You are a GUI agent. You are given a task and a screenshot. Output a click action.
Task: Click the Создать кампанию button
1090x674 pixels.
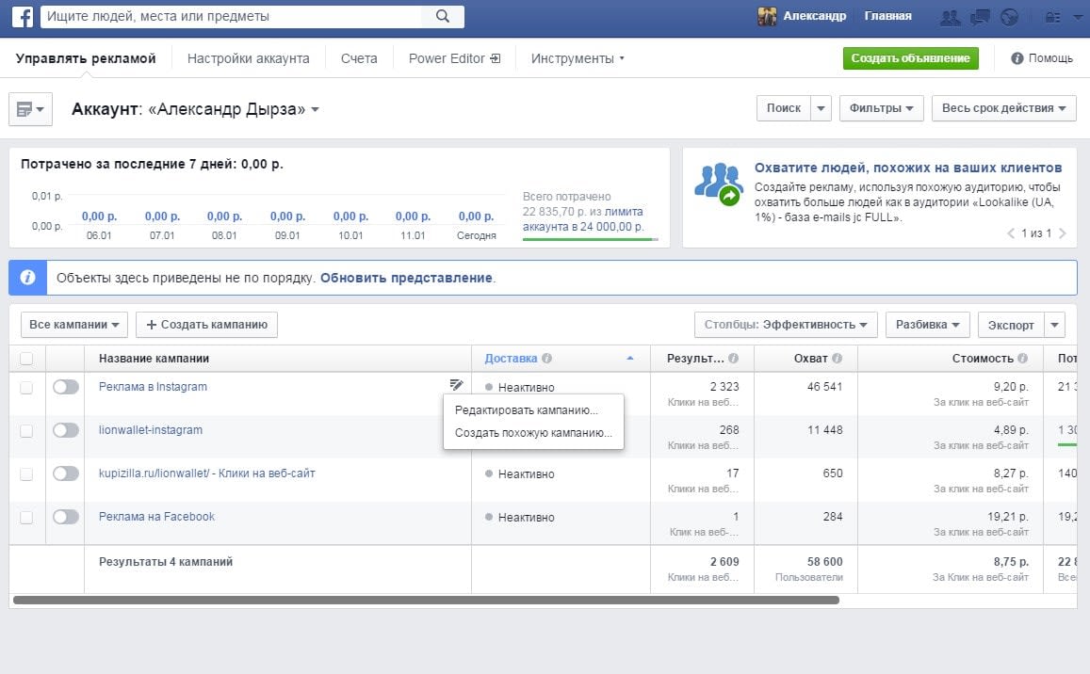click(206, 325)
